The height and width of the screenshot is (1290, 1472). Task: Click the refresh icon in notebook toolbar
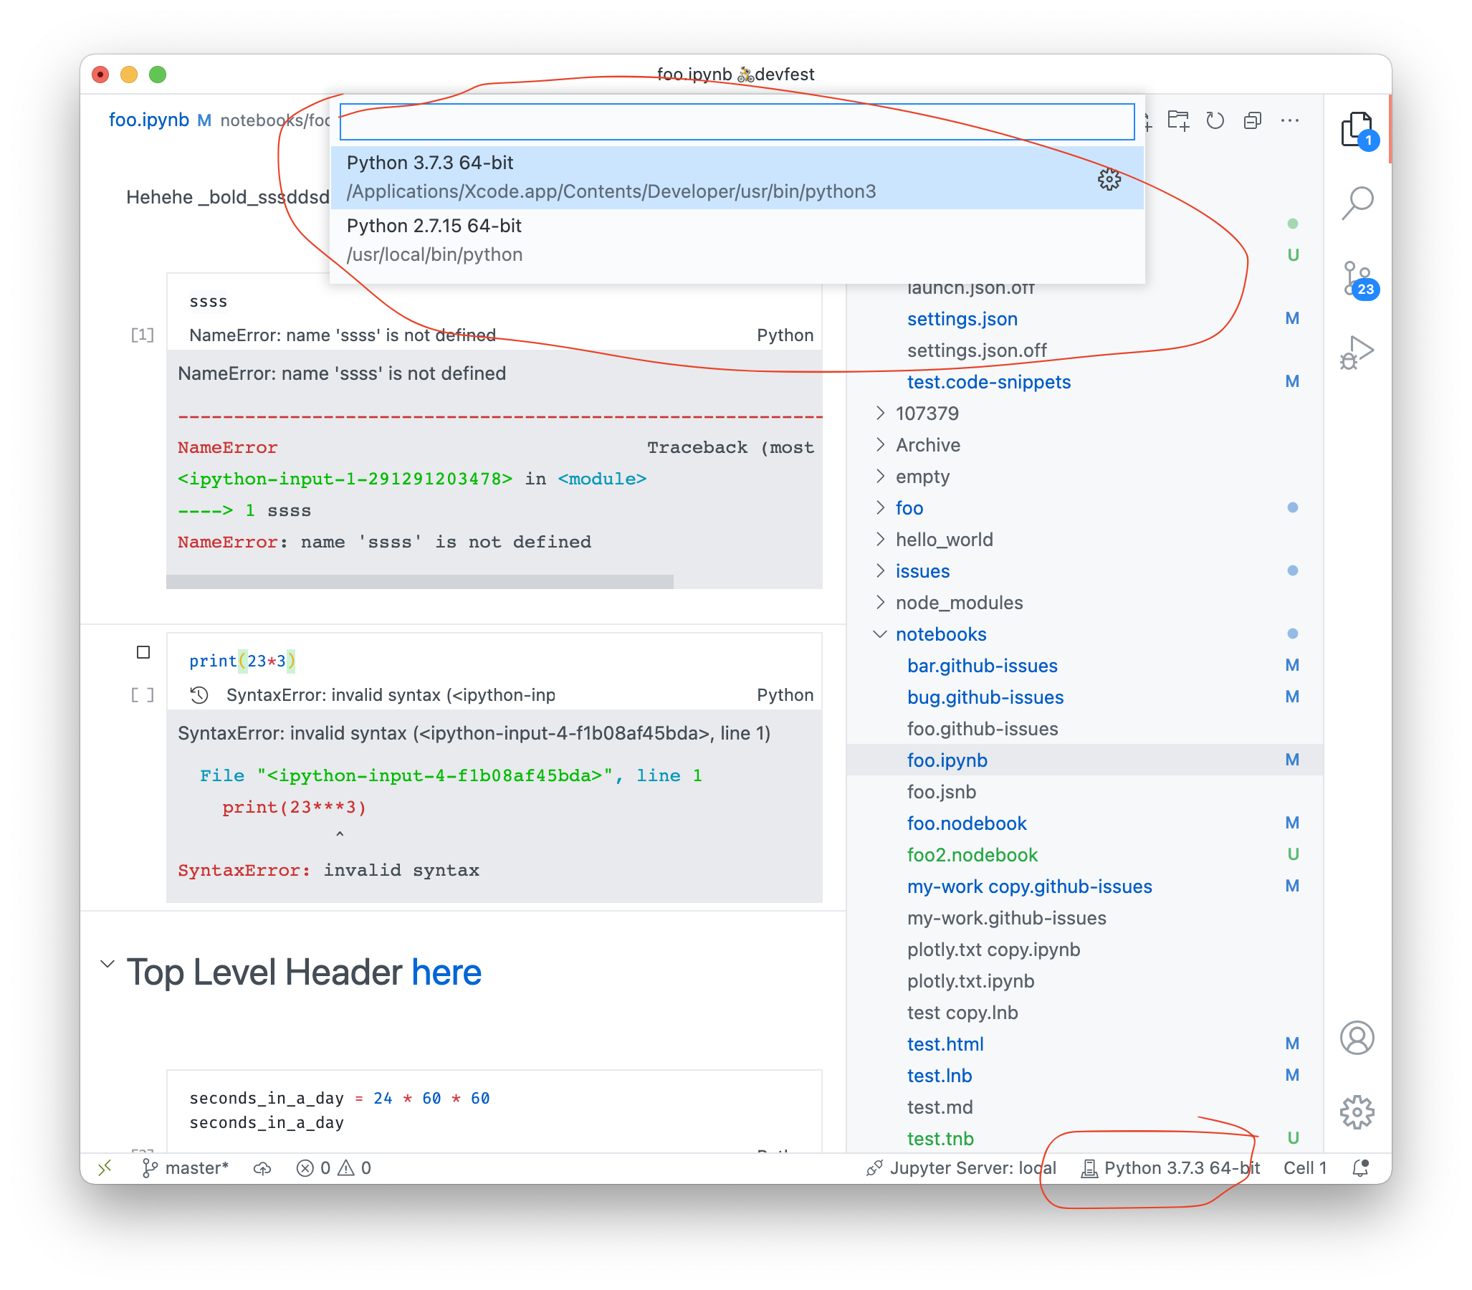point(1215,121)
